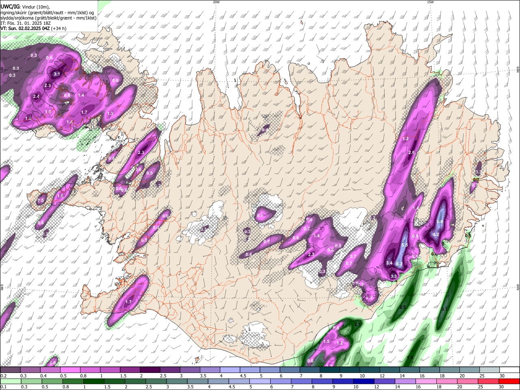Viewport: 520px width, 390px height.
Task: Pick the navy blue 10 swatch in the lower legend
Action: click(363, 381)
